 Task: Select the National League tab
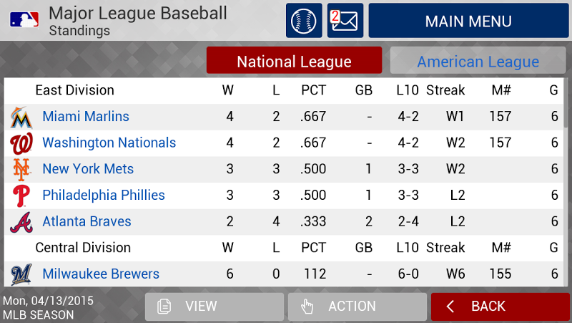coord(294,60)
